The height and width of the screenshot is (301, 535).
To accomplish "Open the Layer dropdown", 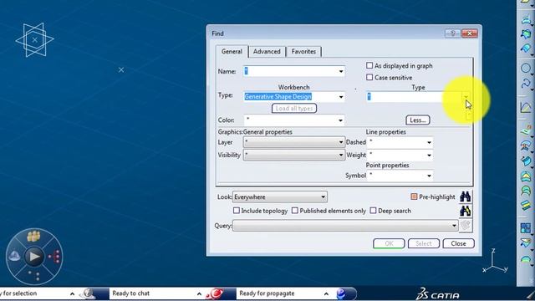I will point(294,142).
